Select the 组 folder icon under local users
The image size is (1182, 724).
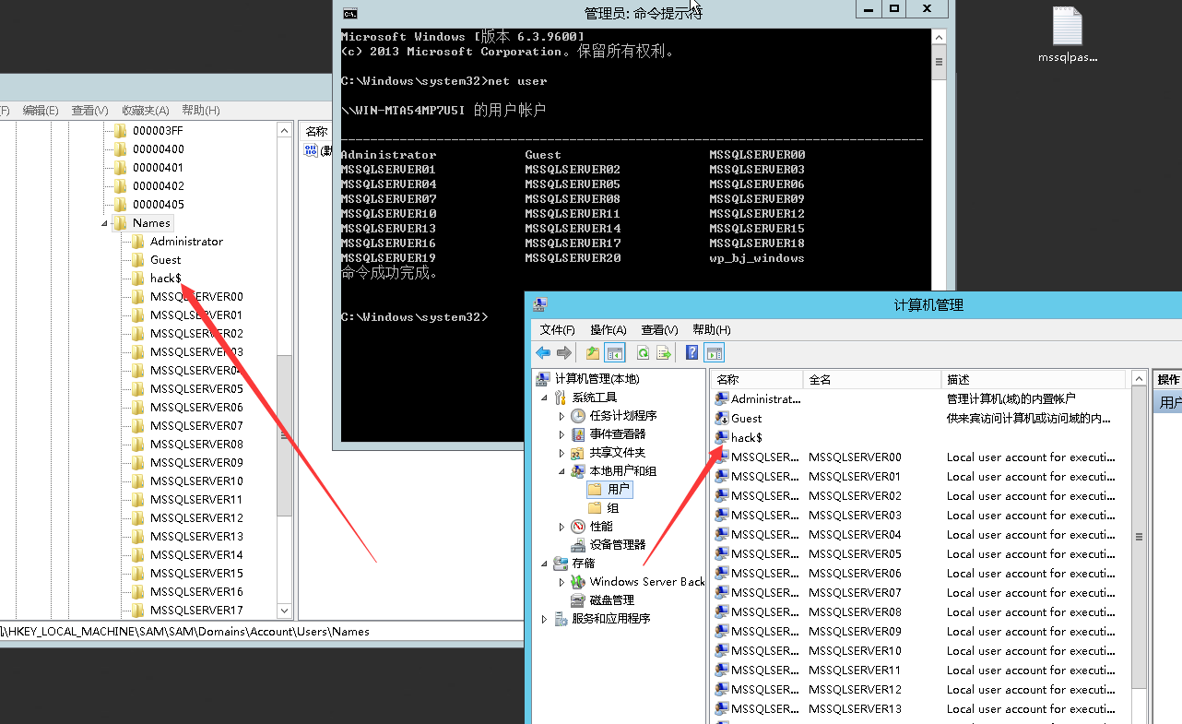pos(595,508)
